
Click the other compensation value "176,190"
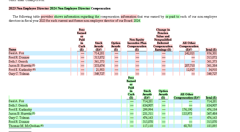coord(187,110)
